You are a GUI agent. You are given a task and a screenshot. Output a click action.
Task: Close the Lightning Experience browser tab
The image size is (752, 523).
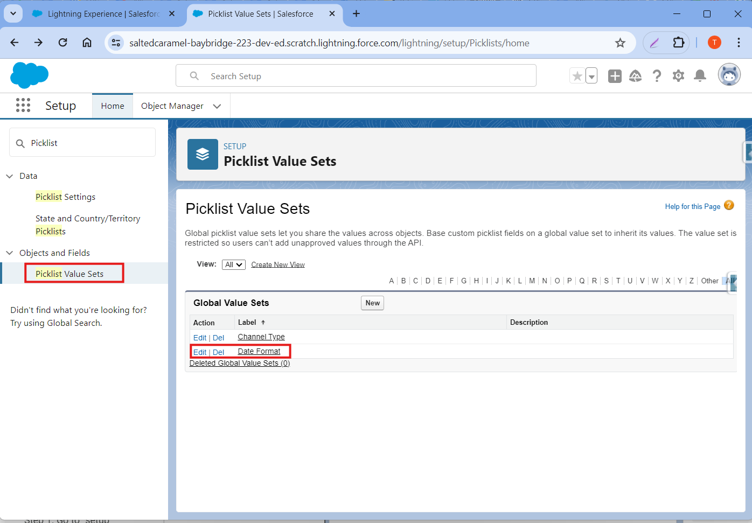coord(172,13)
